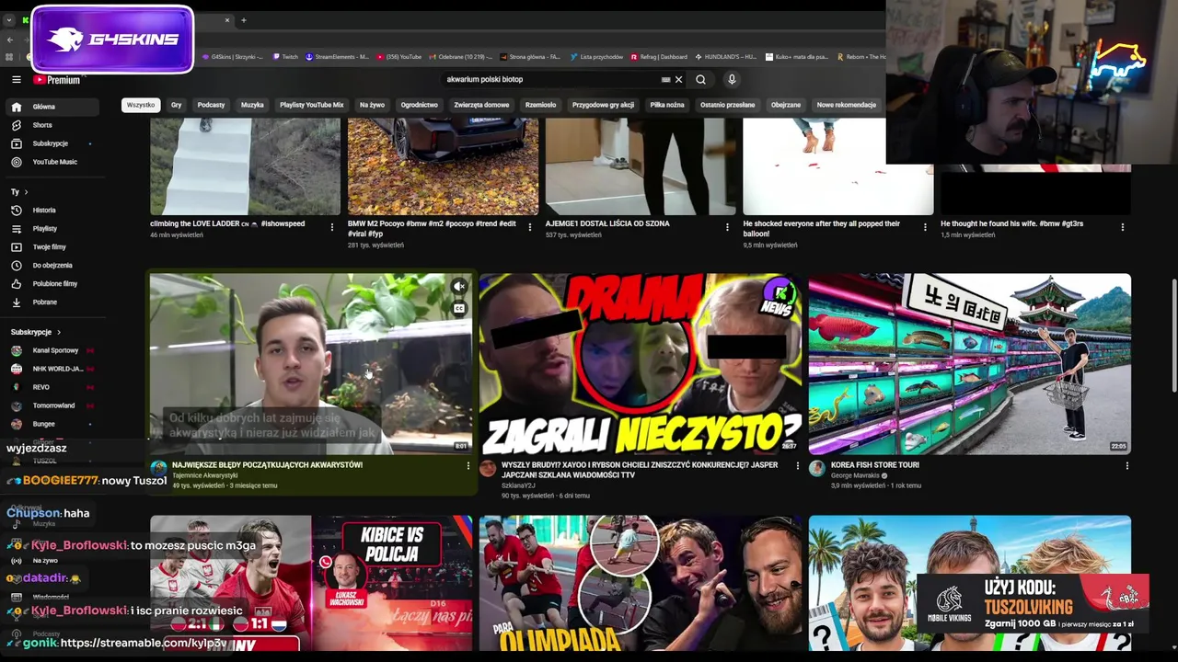Select the Na żywo filter chip
The width and height of the screenshot is (1178, 662).
[x=372, y=105]
